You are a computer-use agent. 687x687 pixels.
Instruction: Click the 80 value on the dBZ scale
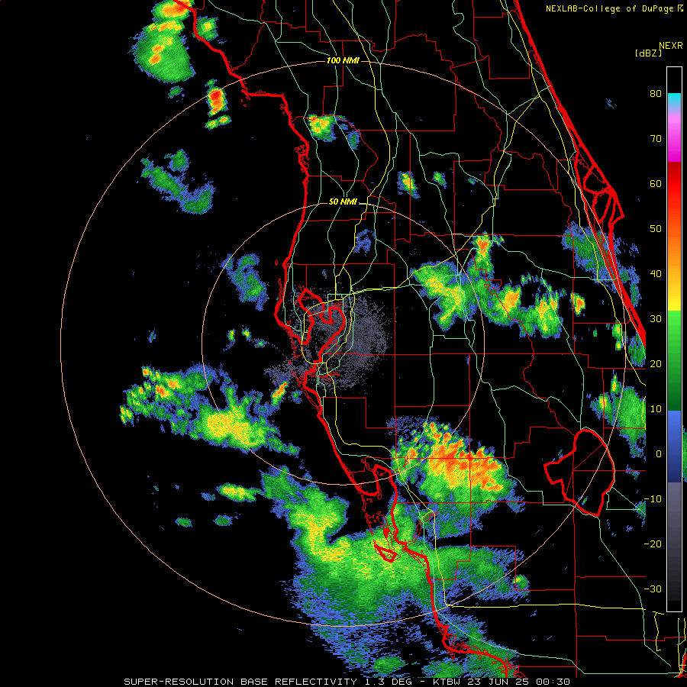656,94
